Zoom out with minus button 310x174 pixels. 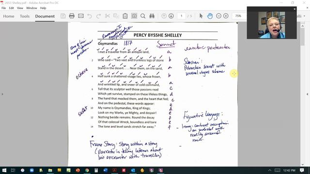[218, 16]
